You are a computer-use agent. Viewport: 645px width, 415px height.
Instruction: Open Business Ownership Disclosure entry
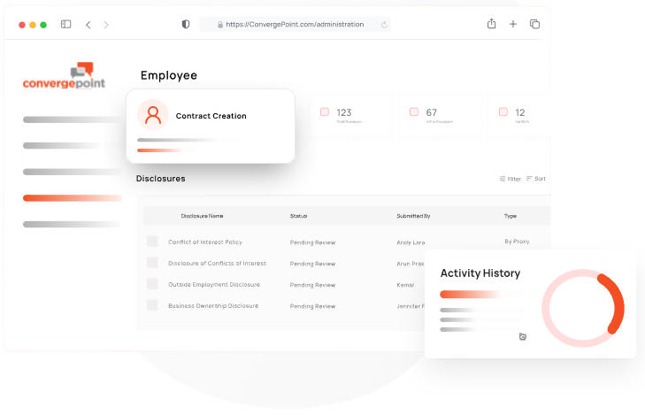click(213, 305)
